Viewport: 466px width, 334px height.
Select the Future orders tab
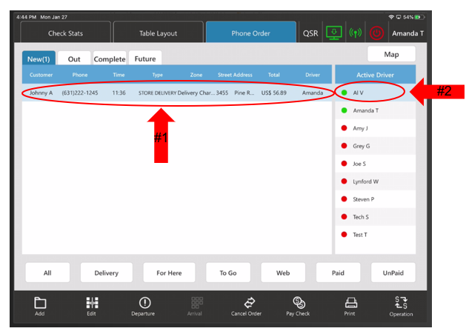pyautogui.click(x=145, y=59)
